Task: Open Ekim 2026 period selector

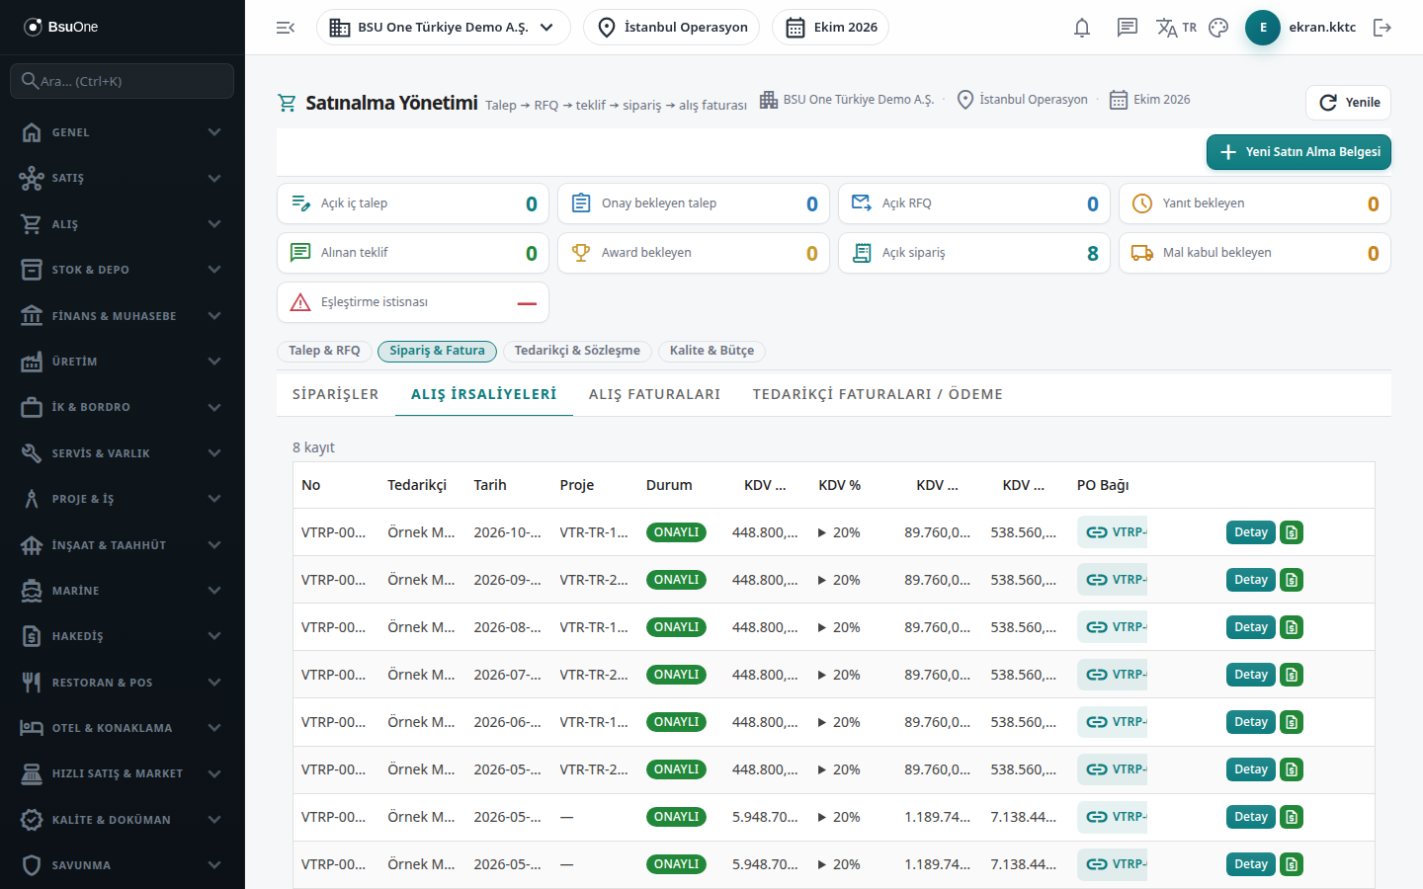Action: (x=831, y=28)
